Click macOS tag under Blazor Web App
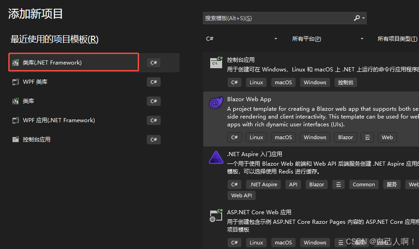Viewport: 419px width, 249px height. [x=283, y=137]
